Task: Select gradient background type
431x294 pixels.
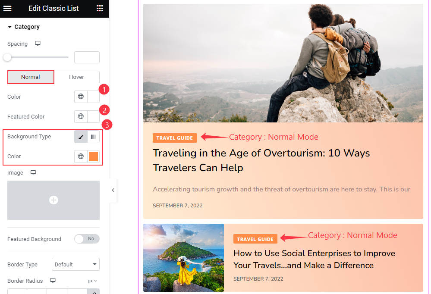Action: point(94,137)
